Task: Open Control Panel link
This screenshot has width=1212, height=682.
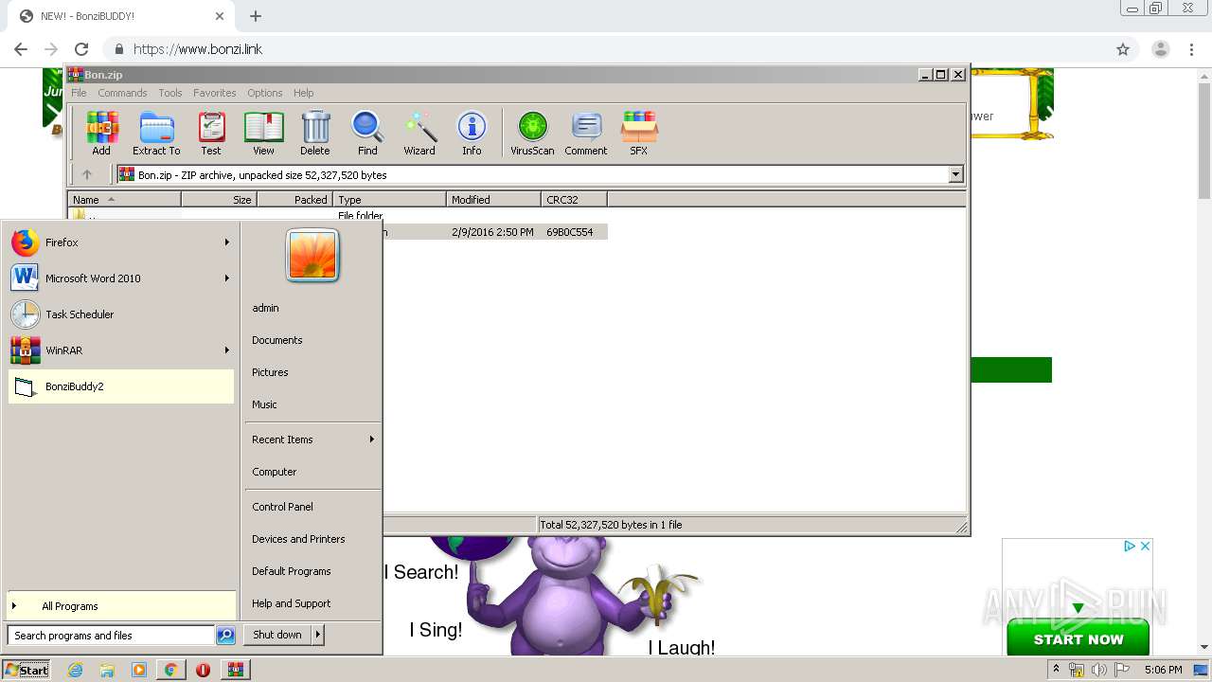Action: [x=282, y=507]
